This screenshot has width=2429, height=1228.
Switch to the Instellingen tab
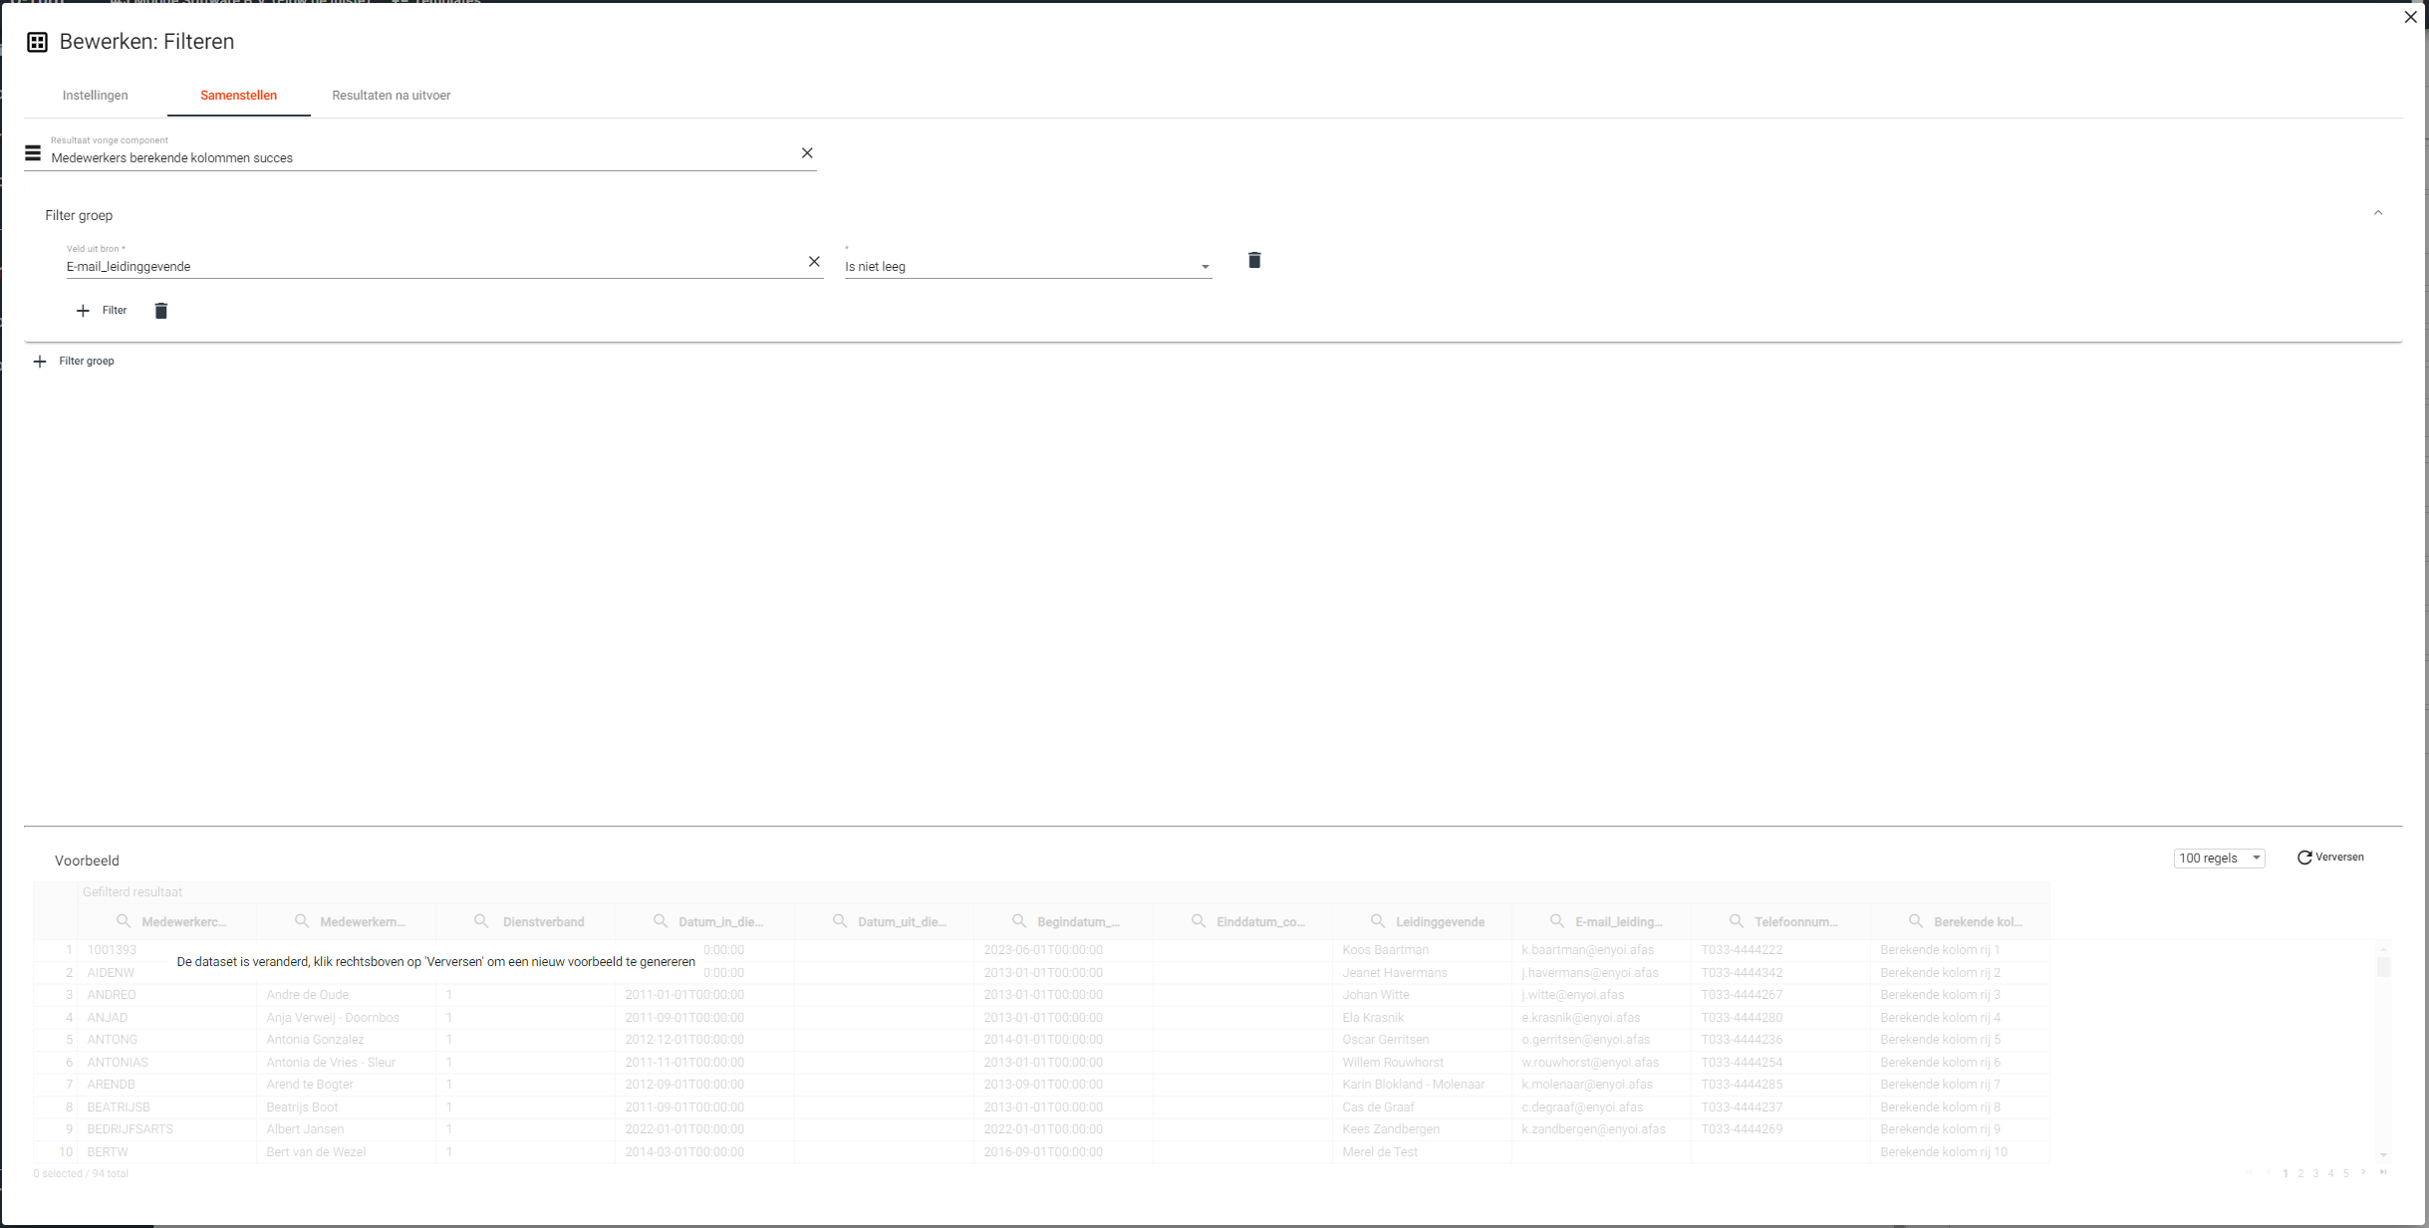point(96,96)
